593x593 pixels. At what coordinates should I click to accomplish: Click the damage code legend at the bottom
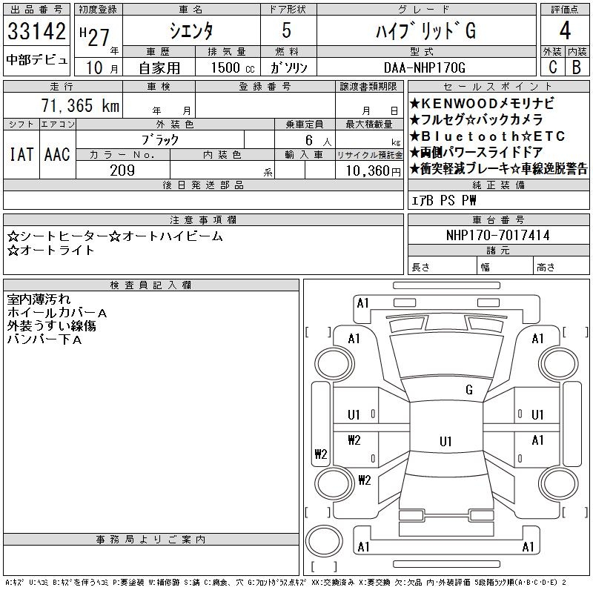click(285, 583)
